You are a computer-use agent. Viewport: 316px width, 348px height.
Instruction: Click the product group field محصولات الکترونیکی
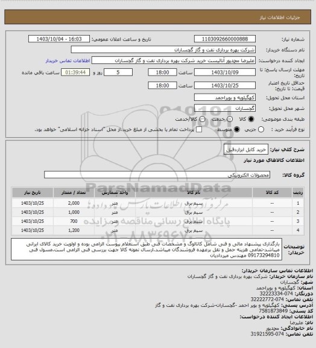tap(157, 175)
